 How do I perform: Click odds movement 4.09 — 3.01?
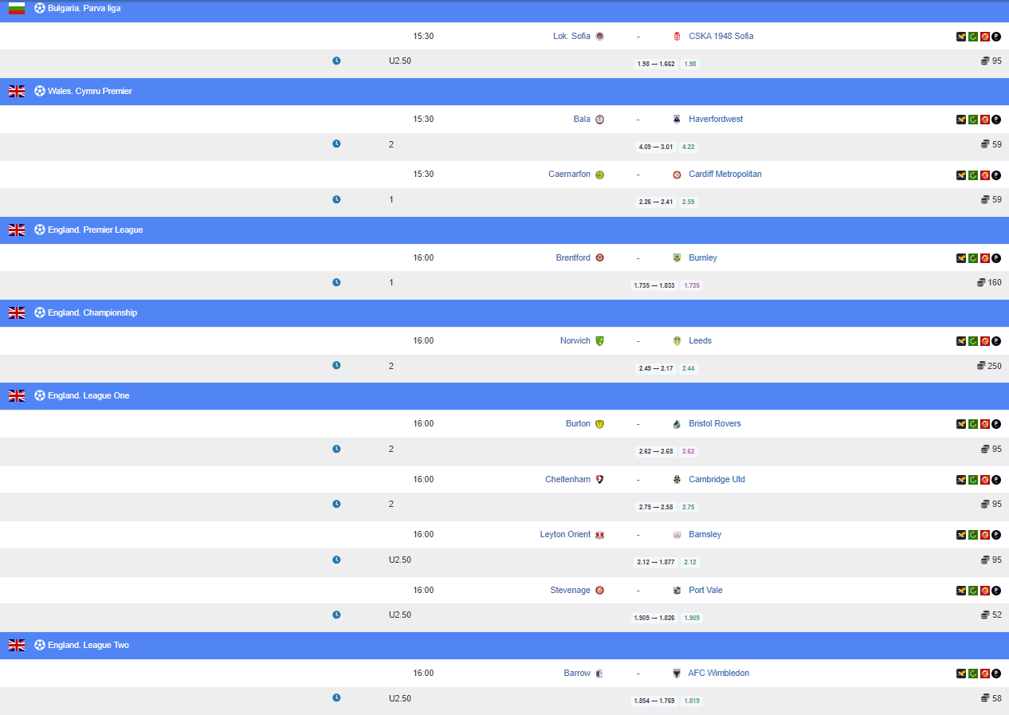(x=656, y=147)
